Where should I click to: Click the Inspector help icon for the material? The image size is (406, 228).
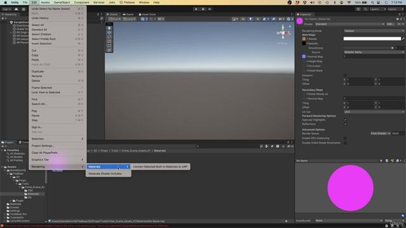click(398, 19)
